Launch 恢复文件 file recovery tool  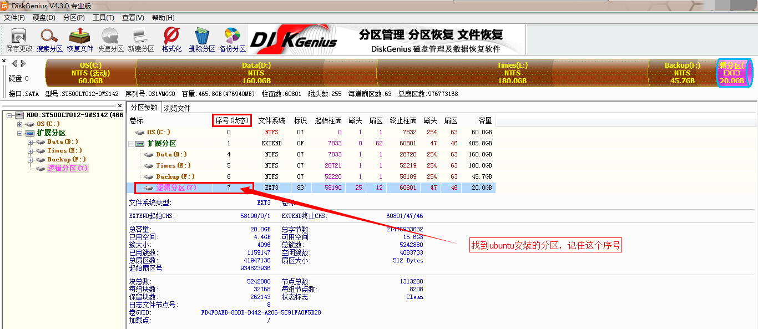(x=80, y=36)
